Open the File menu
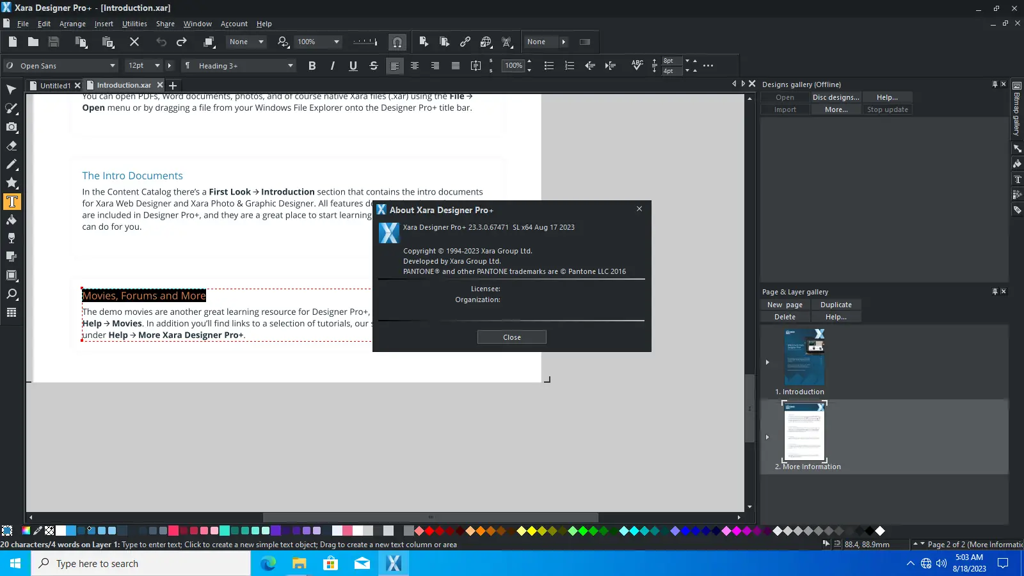 click(x=23, y=24)
